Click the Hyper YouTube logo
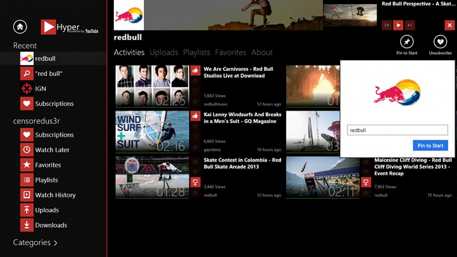This screenshot has height=257, width=457. 69,27
